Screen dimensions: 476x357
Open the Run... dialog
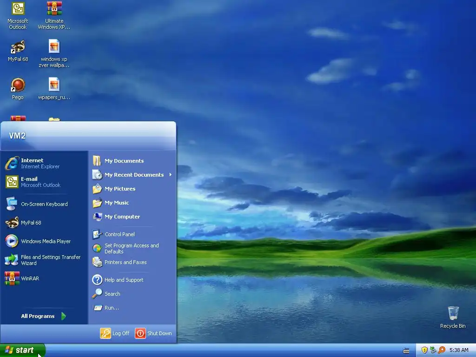click(x=132, y=308)
